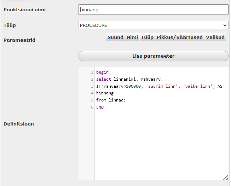Image resolution: width=231 pixels, height=186 pixels.
Task: Open the Tüüp PROCEDURE dropdown
Action: tap(154, 25)
